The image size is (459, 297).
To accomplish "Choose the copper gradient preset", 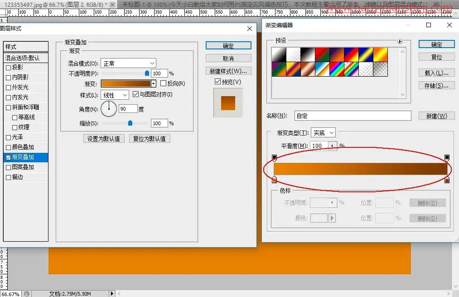I will pyautogui.click(x=308, y=69).
